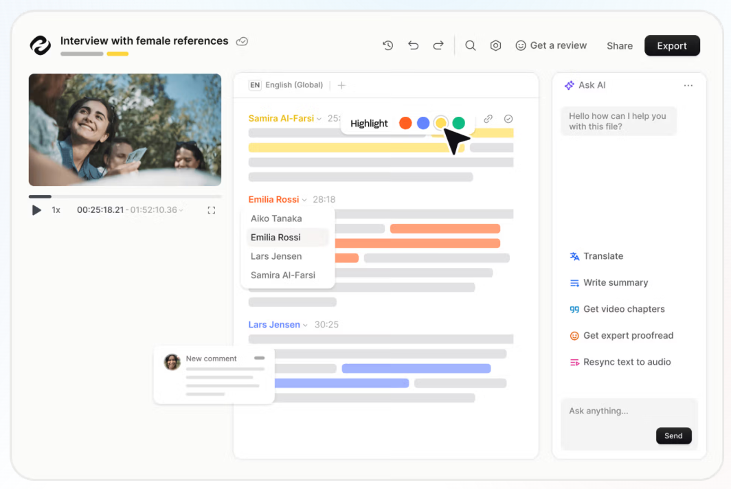Click the Send button

674,436
